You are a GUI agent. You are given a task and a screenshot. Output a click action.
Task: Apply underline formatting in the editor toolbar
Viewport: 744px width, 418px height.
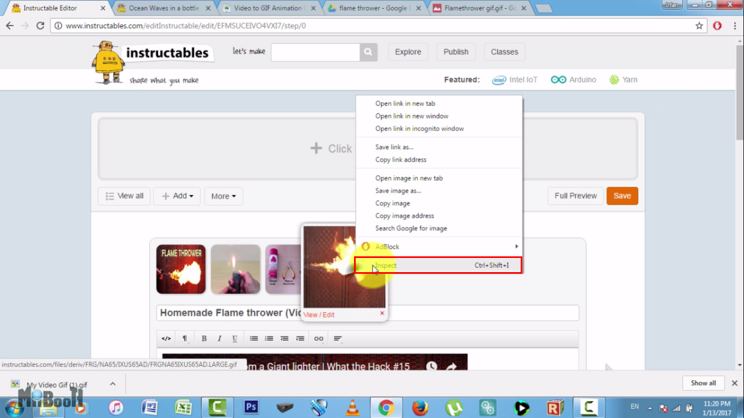pyautogui.click(x=235, y=339)
